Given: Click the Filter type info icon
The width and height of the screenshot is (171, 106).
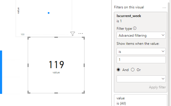Looking at the screenshot, I should [x=135, y=28].
